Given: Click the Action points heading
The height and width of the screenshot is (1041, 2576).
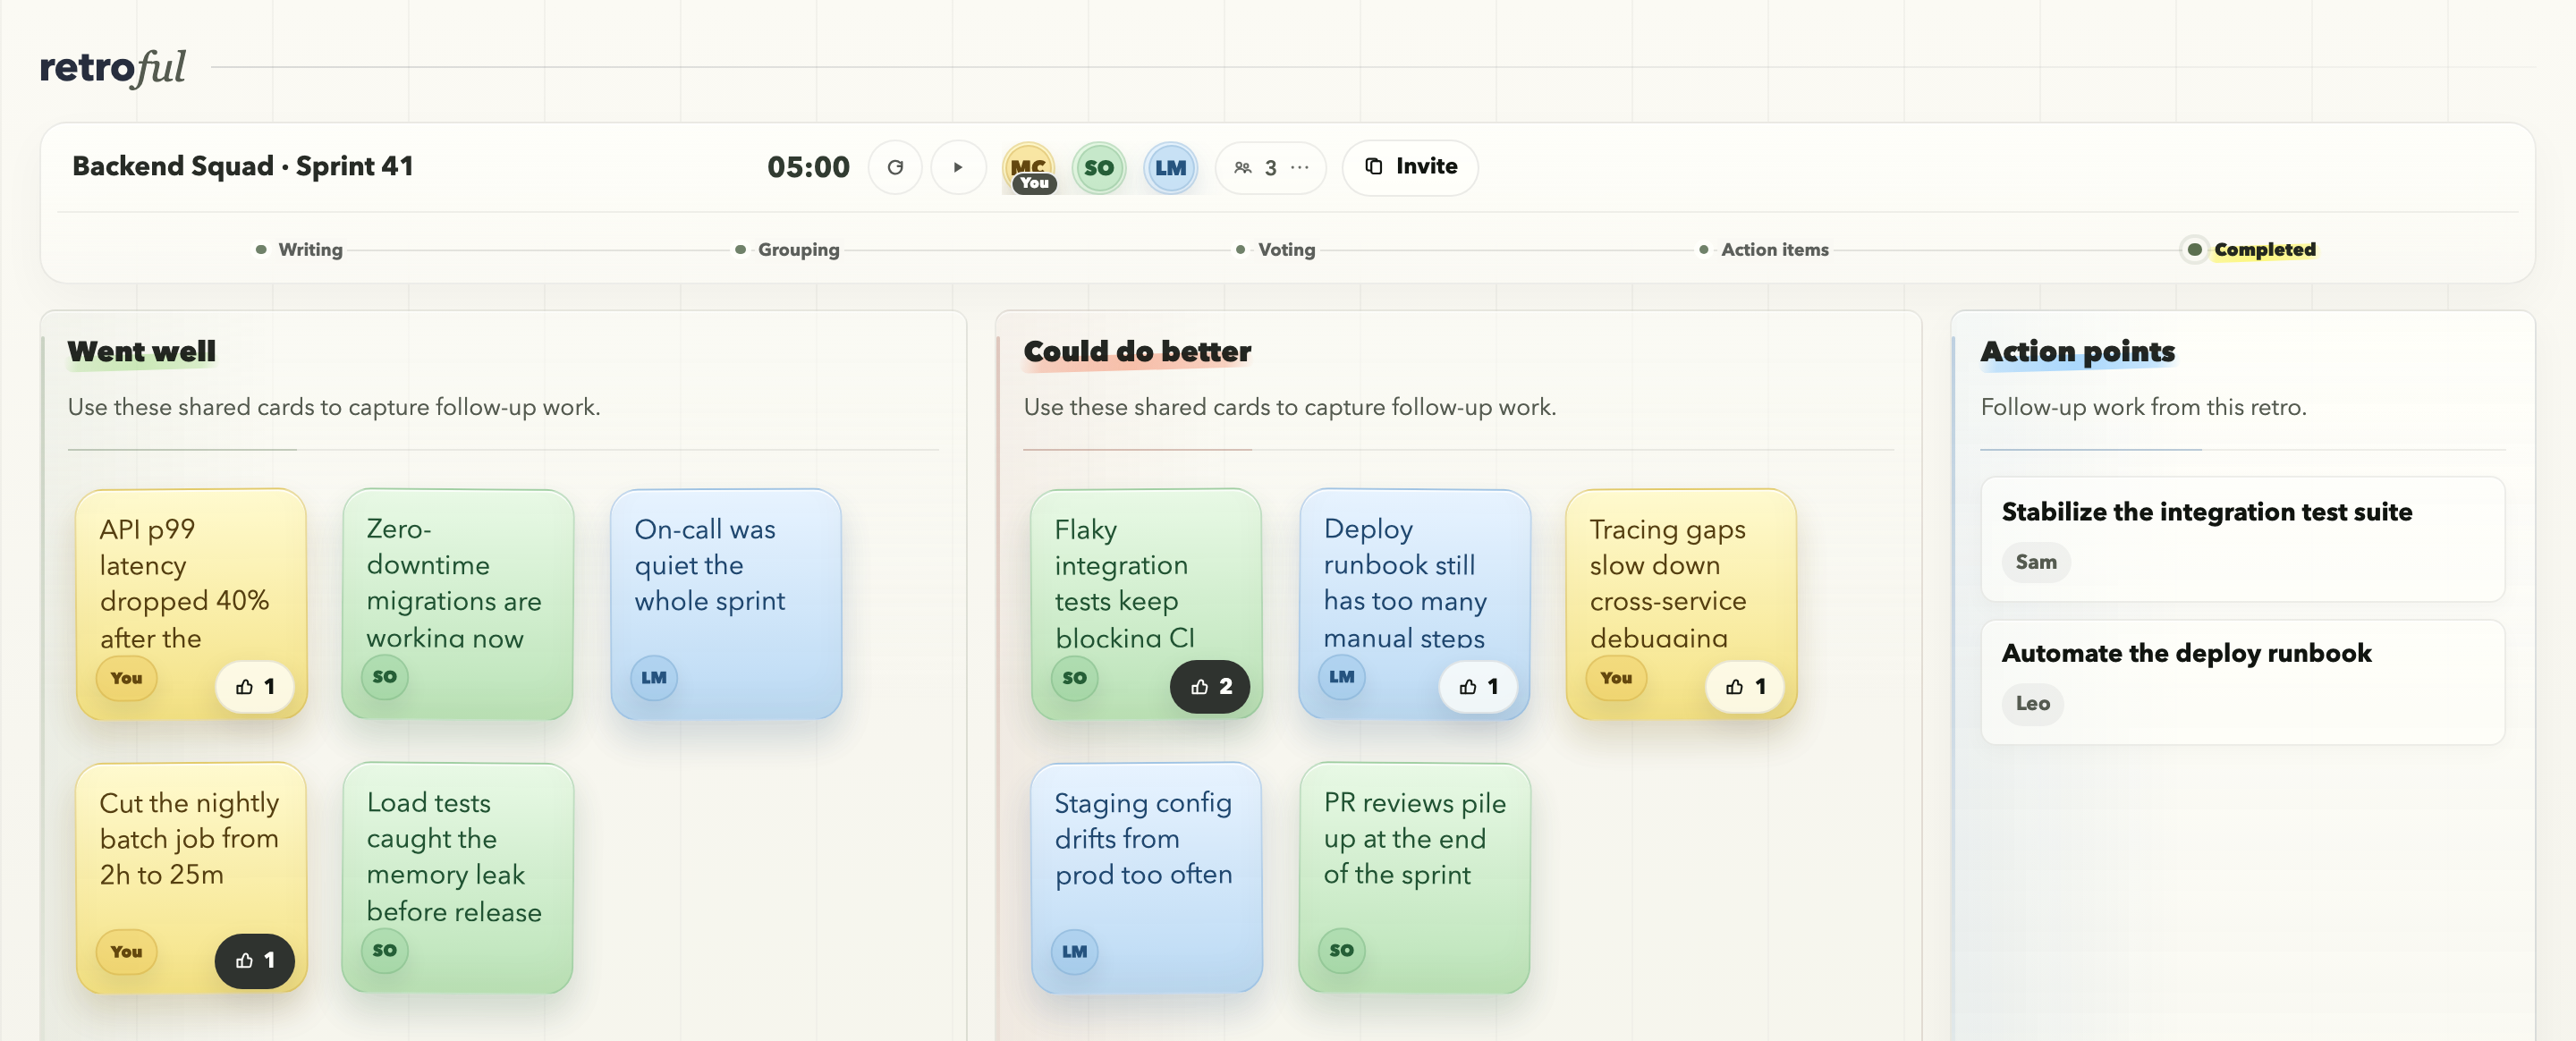Looking at the screenshot, I should 2078,352.
